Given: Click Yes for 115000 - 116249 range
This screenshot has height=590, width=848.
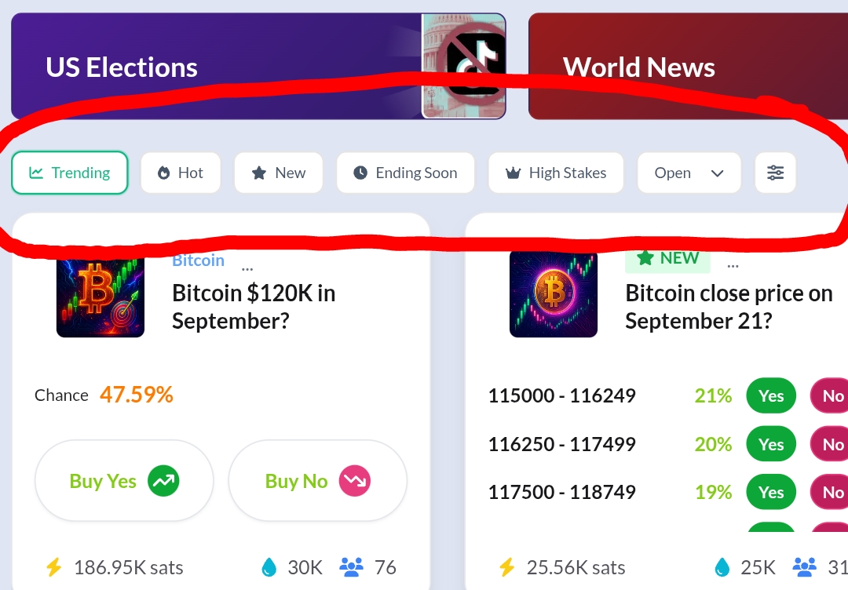Looking at the screenshot, I should (x=771, y=396).
